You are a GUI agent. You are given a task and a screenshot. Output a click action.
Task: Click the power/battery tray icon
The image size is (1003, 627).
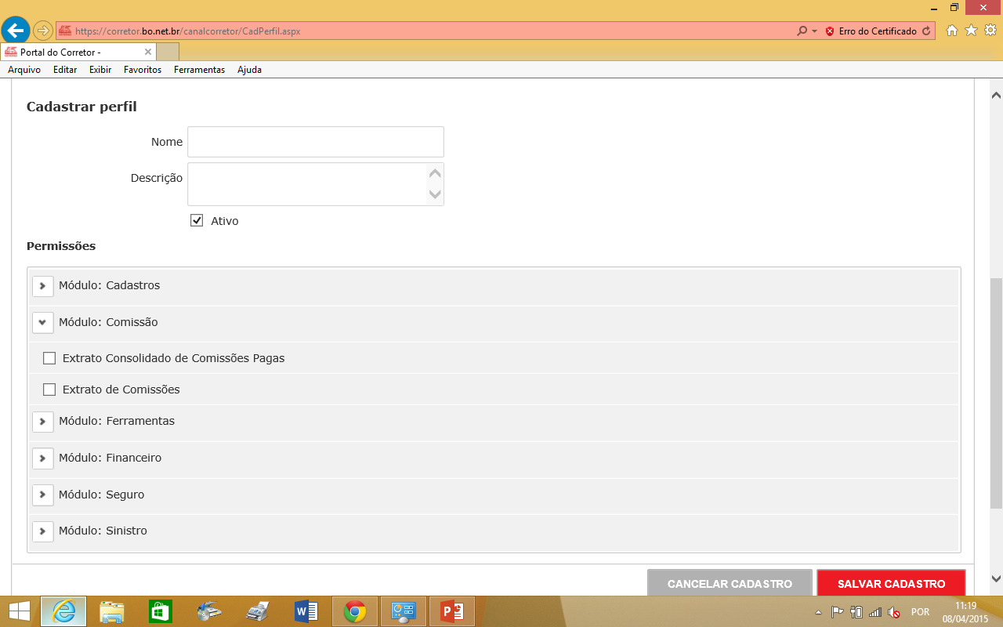856,612
